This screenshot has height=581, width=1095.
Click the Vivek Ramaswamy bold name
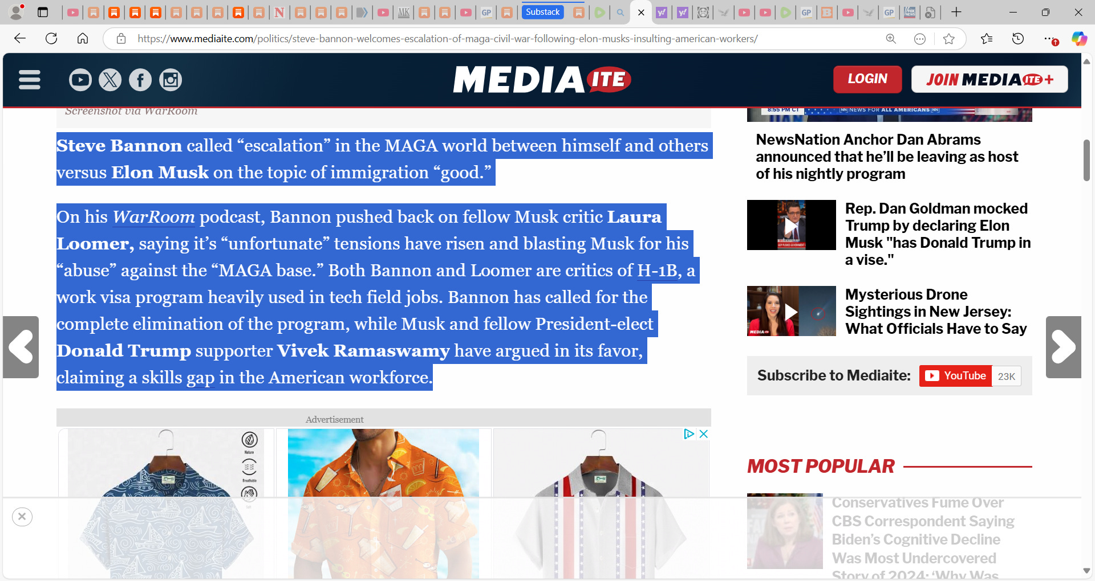point(363,351)
